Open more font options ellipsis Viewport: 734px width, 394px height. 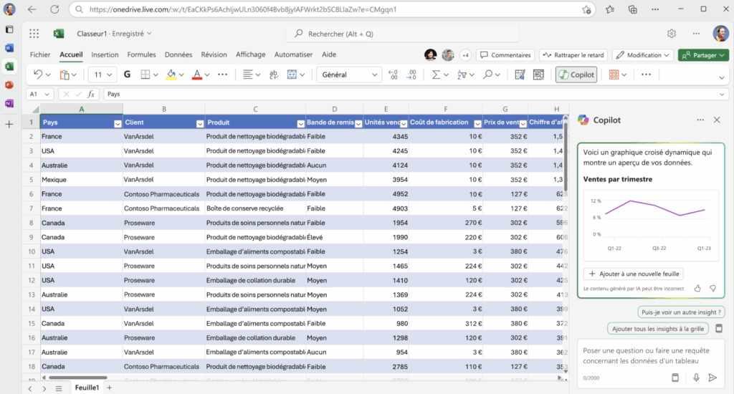click(x=223, y=75)
